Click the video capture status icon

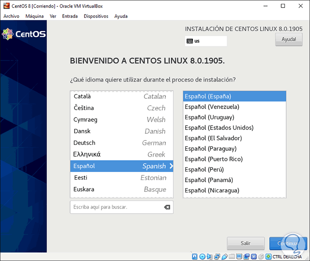(247, 257)
